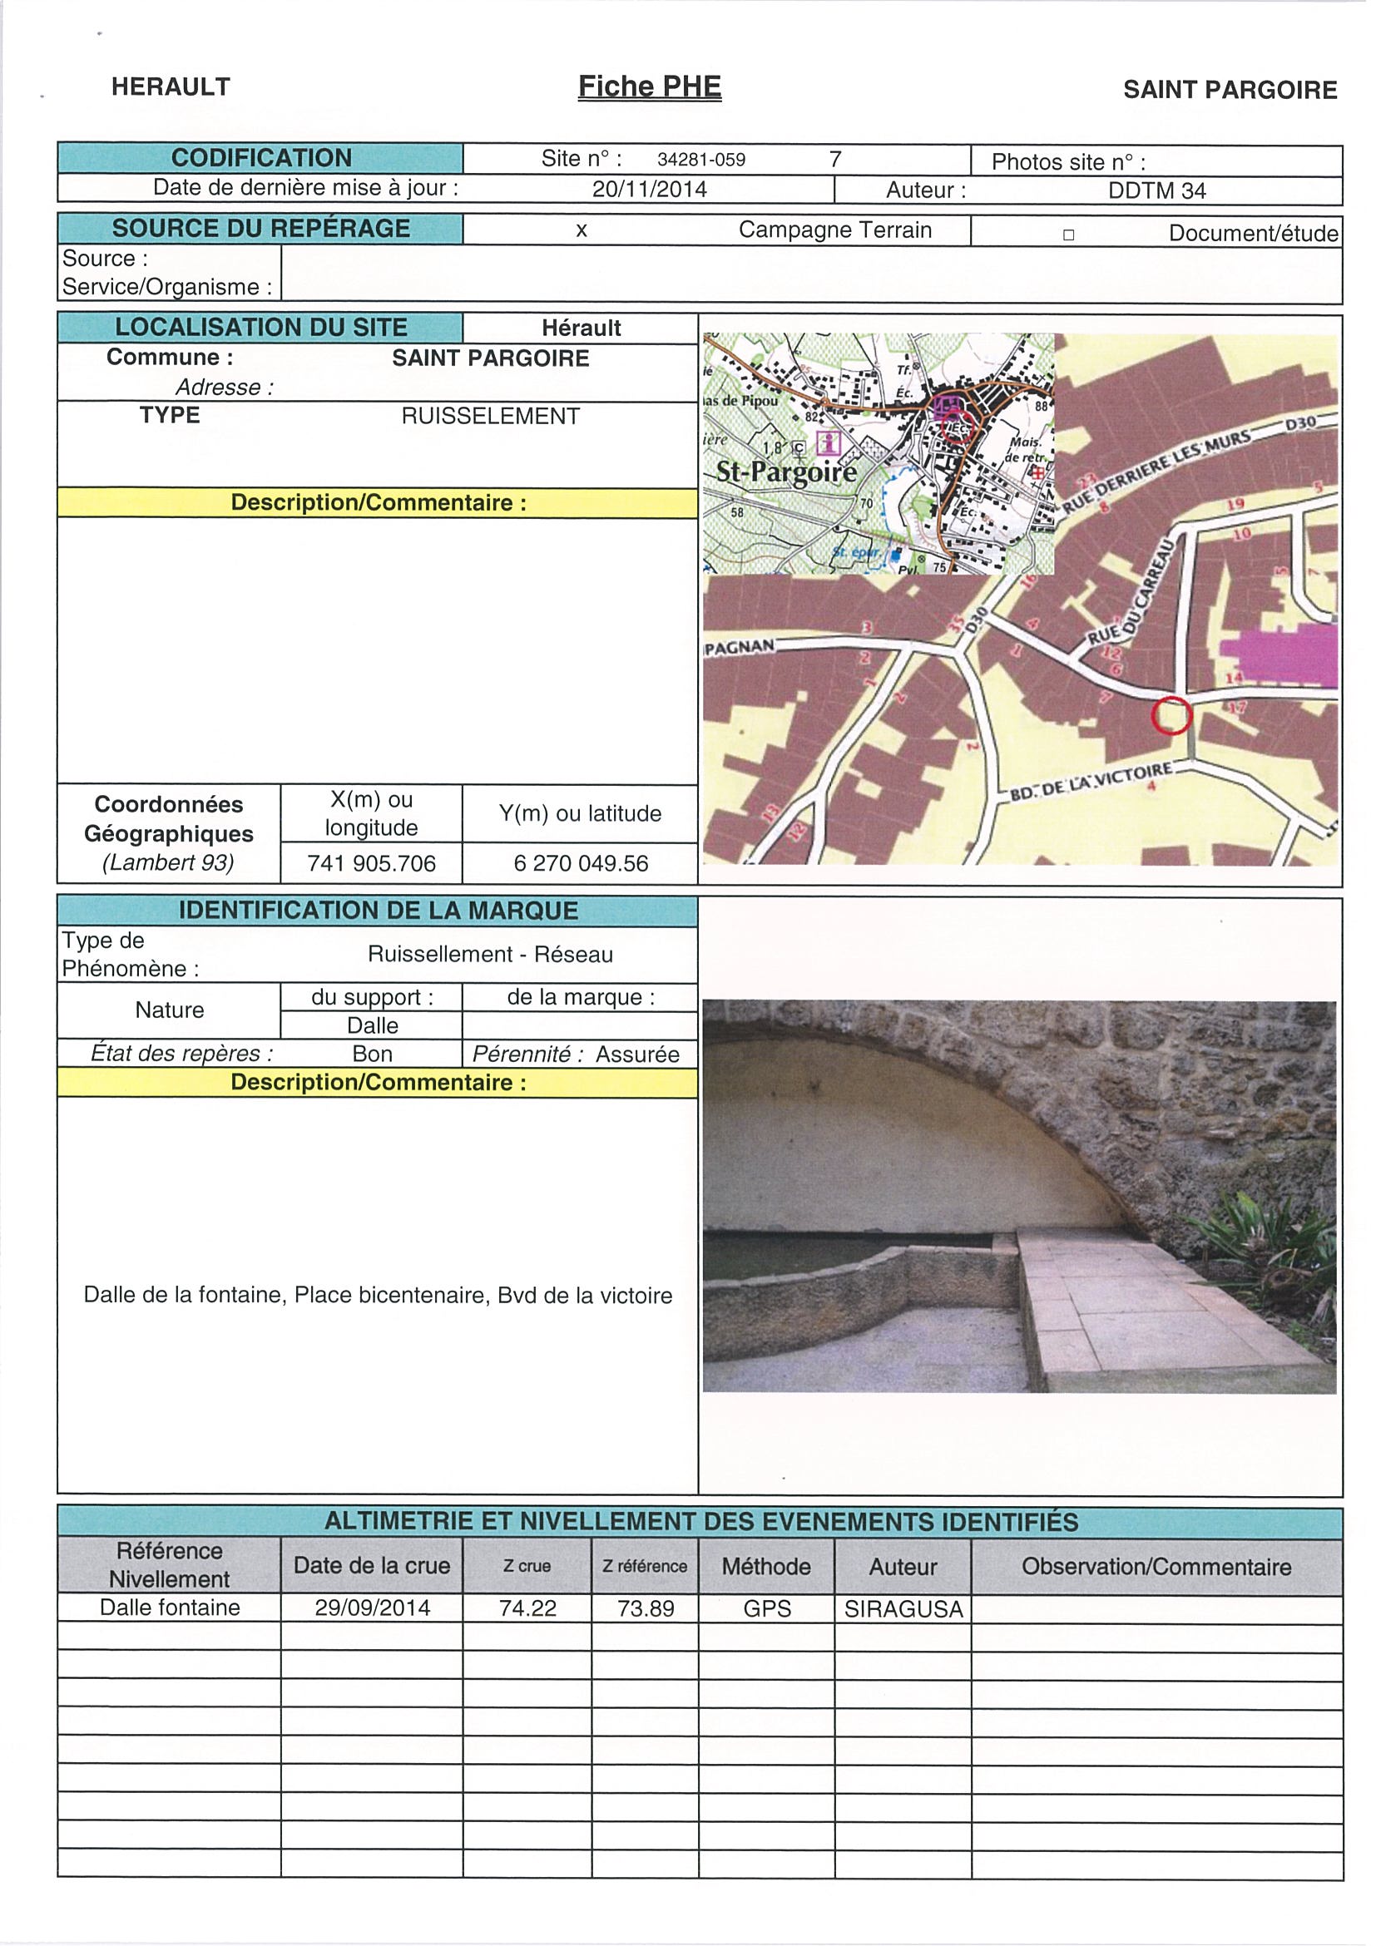Viewport: 1376px width, 1946px height.
Task: Click flood date '29/09/2014'
Action: point(372,1608)
